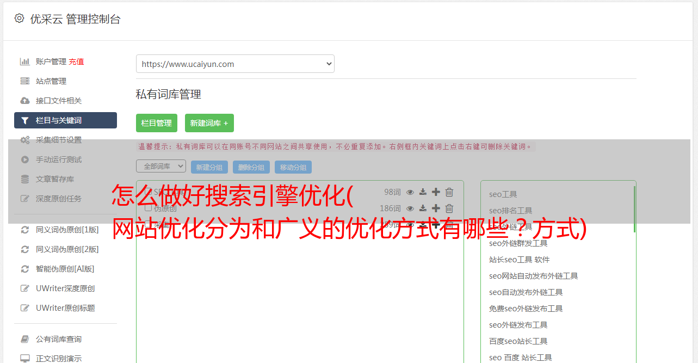Open UWriter原创标题 in the sidebar
The width and height of the screenshot is (698, 363).
65,308
